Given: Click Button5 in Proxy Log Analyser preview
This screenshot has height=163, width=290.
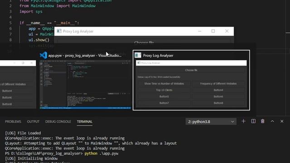Looking at the screenshot, I should tap(164, 96).
